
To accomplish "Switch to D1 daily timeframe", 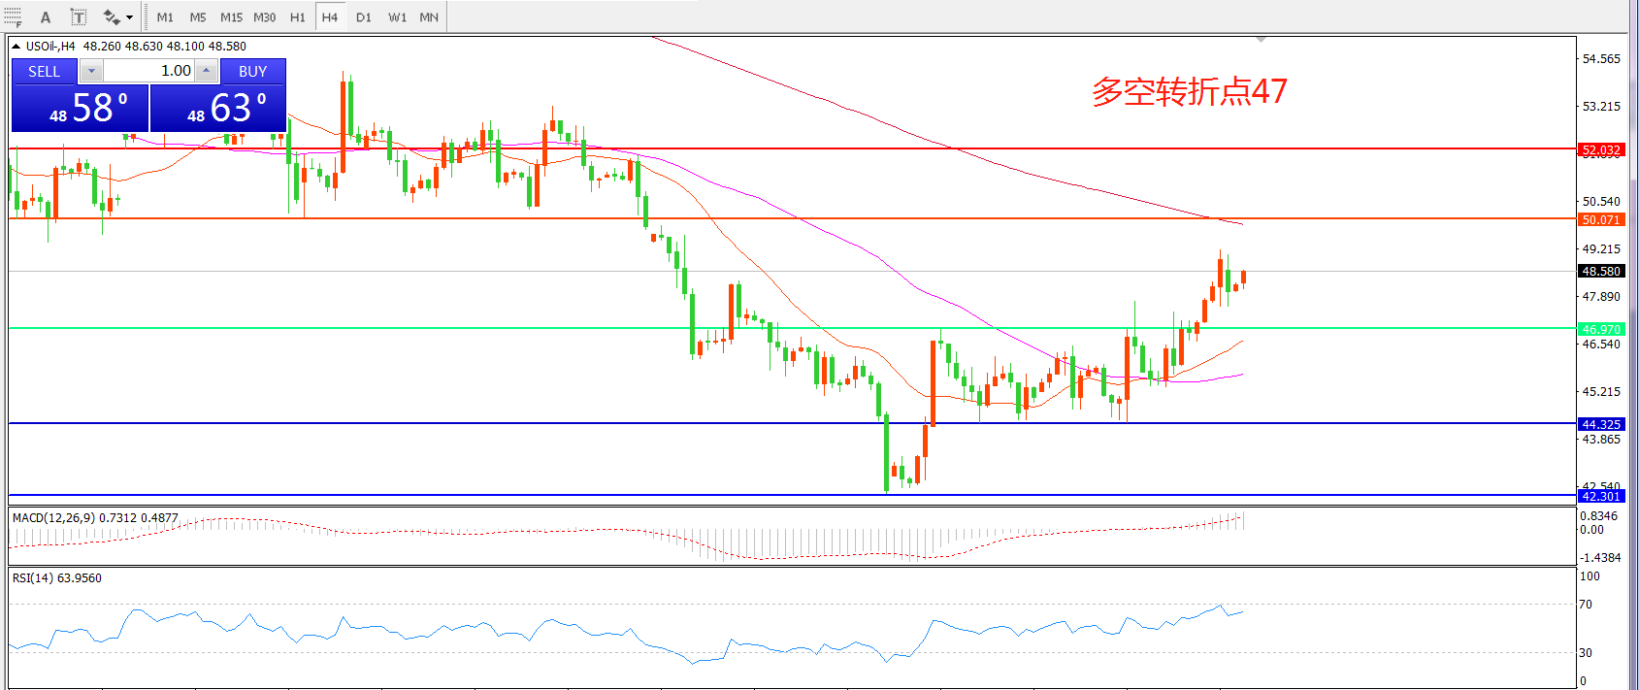I will [363, 17].
